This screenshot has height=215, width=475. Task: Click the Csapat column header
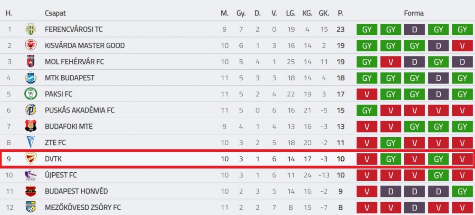55,13
